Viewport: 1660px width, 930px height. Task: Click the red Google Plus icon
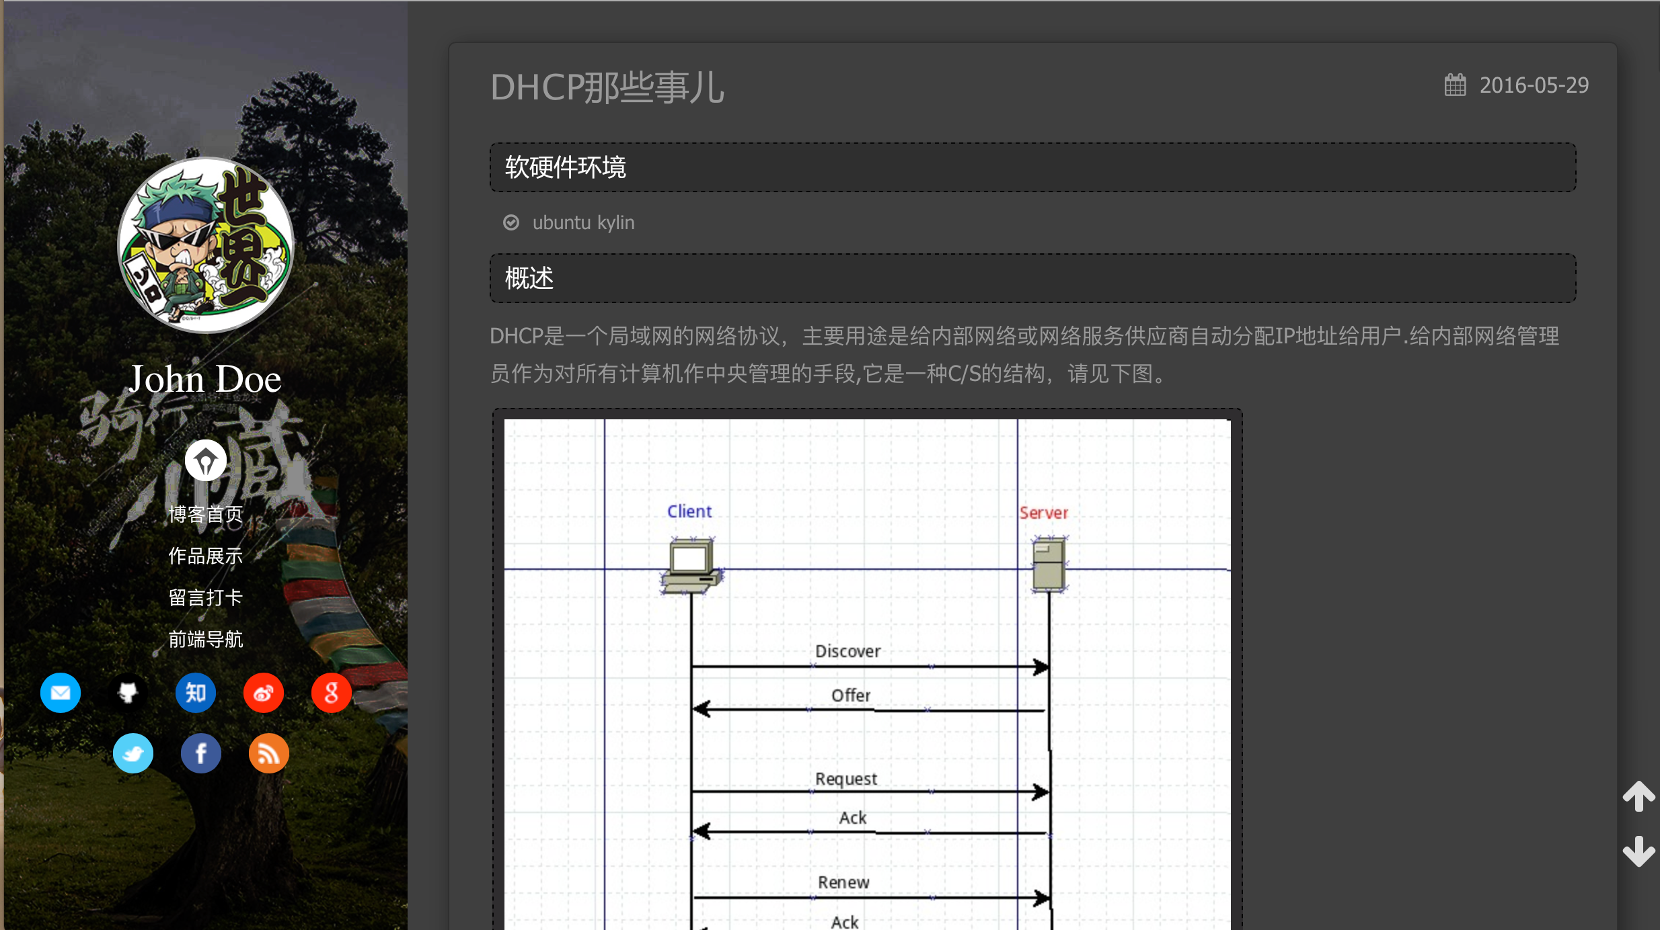pyautogui.click(x=331, y=693)
